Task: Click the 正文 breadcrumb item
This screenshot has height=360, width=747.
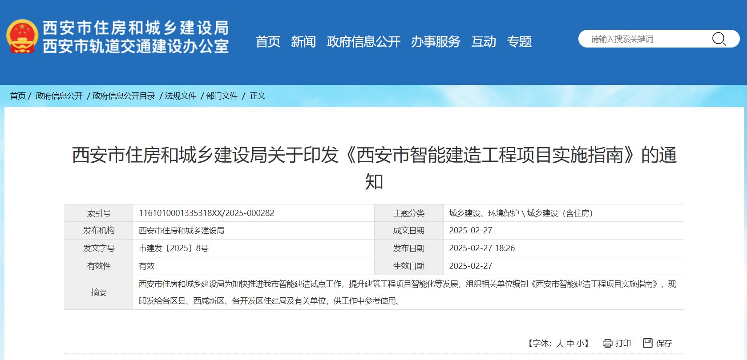Action: [x=258, y=96]
